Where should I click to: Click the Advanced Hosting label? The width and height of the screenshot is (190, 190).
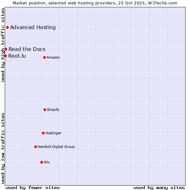[x=33, y=27]
